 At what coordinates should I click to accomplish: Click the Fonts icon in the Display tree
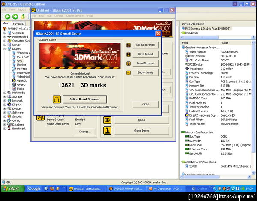tap(14, 89)
